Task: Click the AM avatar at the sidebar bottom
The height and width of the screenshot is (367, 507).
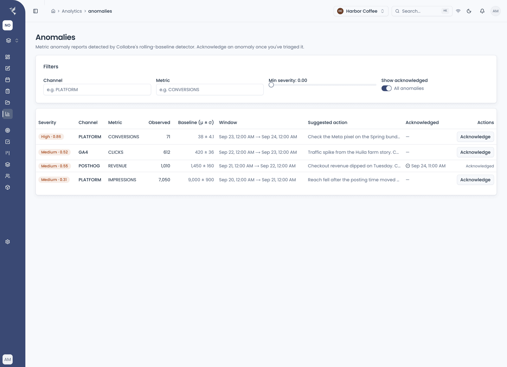Action: [x=8, y=359]
